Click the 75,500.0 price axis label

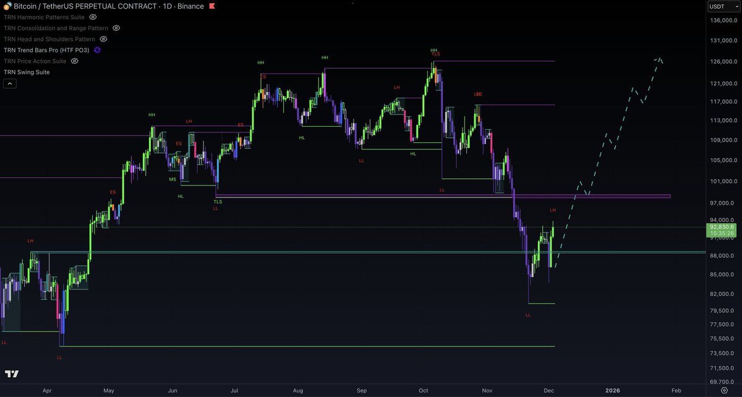[x=723, y=339]
